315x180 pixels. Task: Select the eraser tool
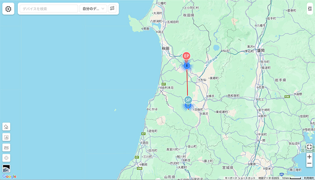(6, 127)
